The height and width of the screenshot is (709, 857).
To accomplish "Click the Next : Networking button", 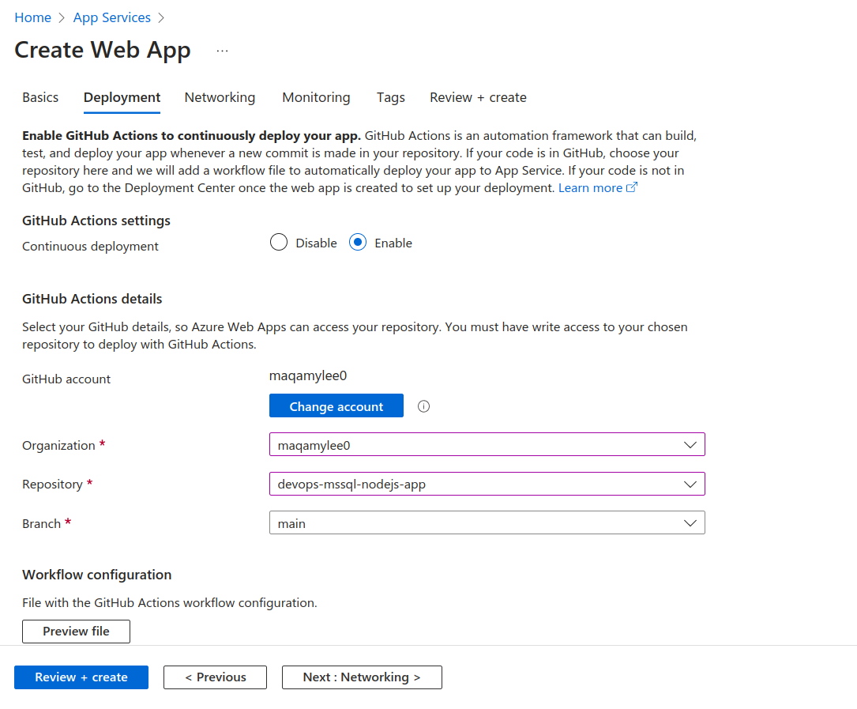I will (x=362, y=677).
